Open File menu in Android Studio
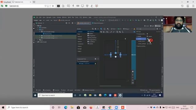The width and height of the screenshot is (196, 110). (37, 17)
